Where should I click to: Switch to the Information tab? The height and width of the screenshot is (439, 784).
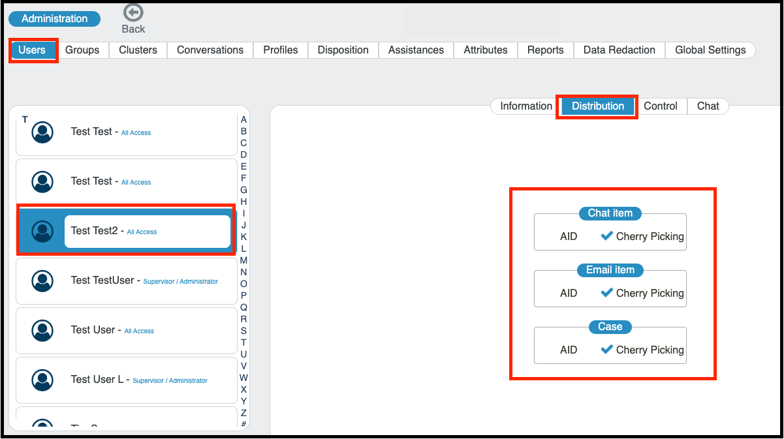coord(525,106)
